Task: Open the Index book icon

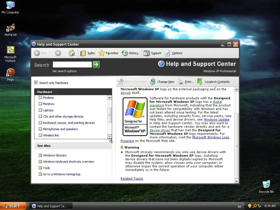Action: [83, 53]
